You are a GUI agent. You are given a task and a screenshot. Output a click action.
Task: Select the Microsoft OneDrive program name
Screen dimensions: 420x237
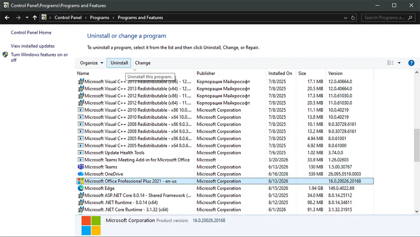104,174
